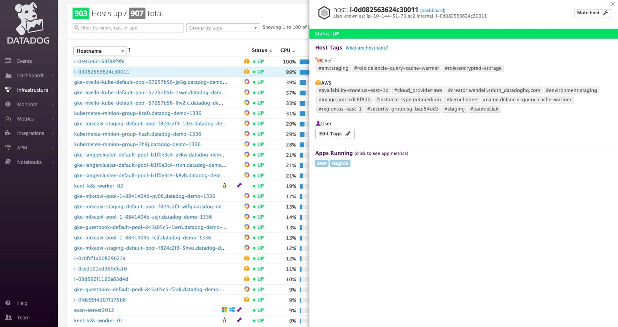This screenshot has height=327, width=618.
Task: Click the ascending sort arrow beside Hostname
Action: tap(129, 50)
